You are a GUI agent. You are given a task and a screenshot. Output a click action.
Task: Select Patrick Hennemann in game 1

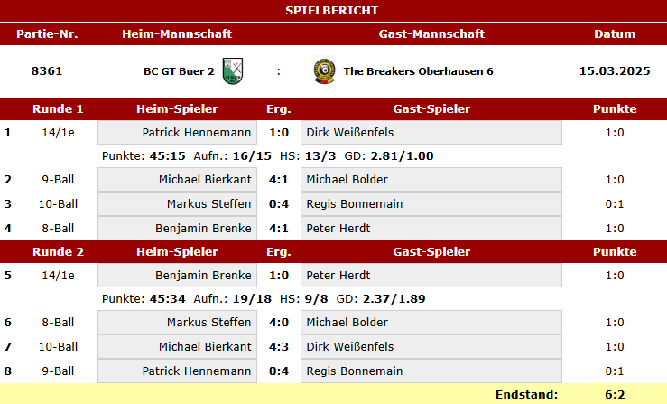point(178,133)
